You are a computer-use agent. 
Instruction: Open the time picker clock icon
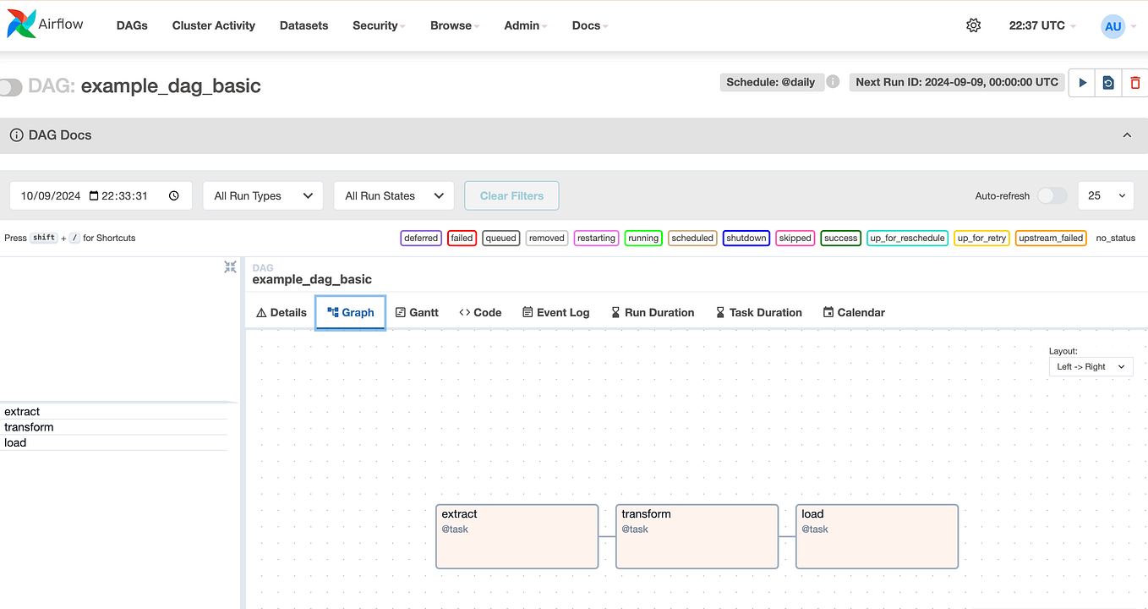coord(173,195)
